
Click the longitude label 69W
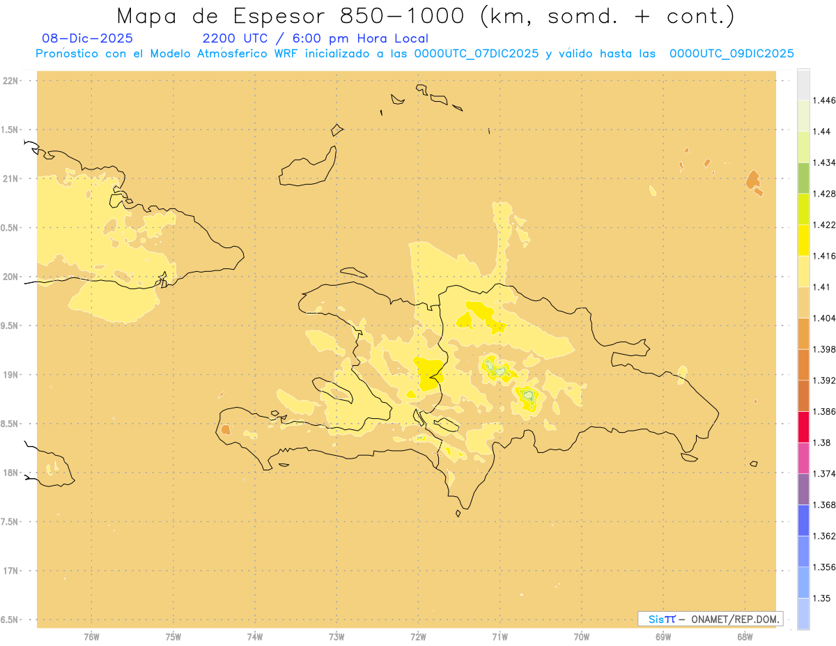(663, 636)
